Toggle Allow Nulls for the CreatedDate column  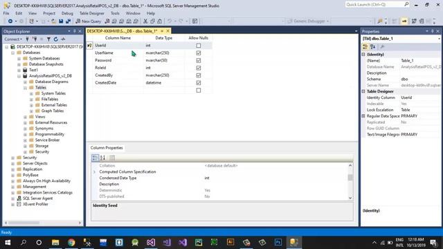[199, 83]
